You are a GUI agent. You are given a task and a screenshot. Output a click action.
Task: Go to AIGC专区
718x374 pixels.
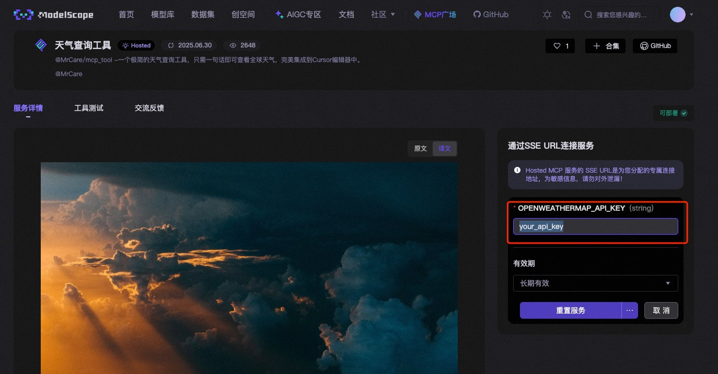click(x=298, y=15)
